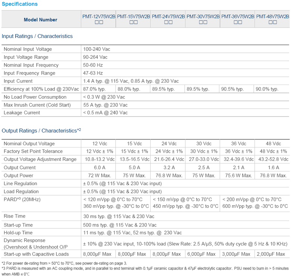
Task: Click the Nominal Input Voltage row label
Action: coord(28,49)
